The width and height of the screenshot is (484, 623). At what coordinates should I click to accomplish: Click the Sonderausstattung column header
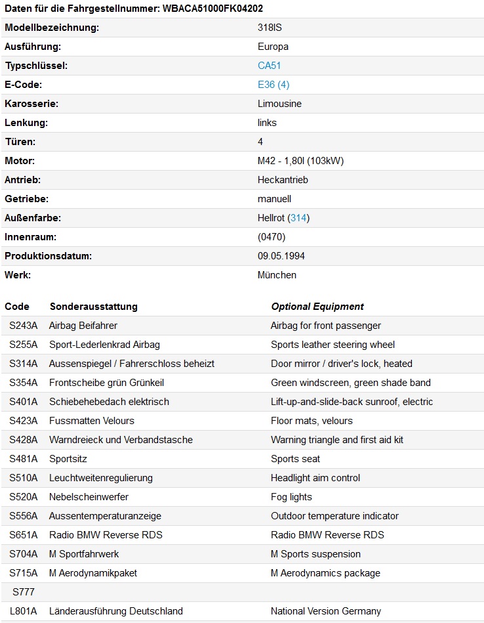(x=93, y=307)
